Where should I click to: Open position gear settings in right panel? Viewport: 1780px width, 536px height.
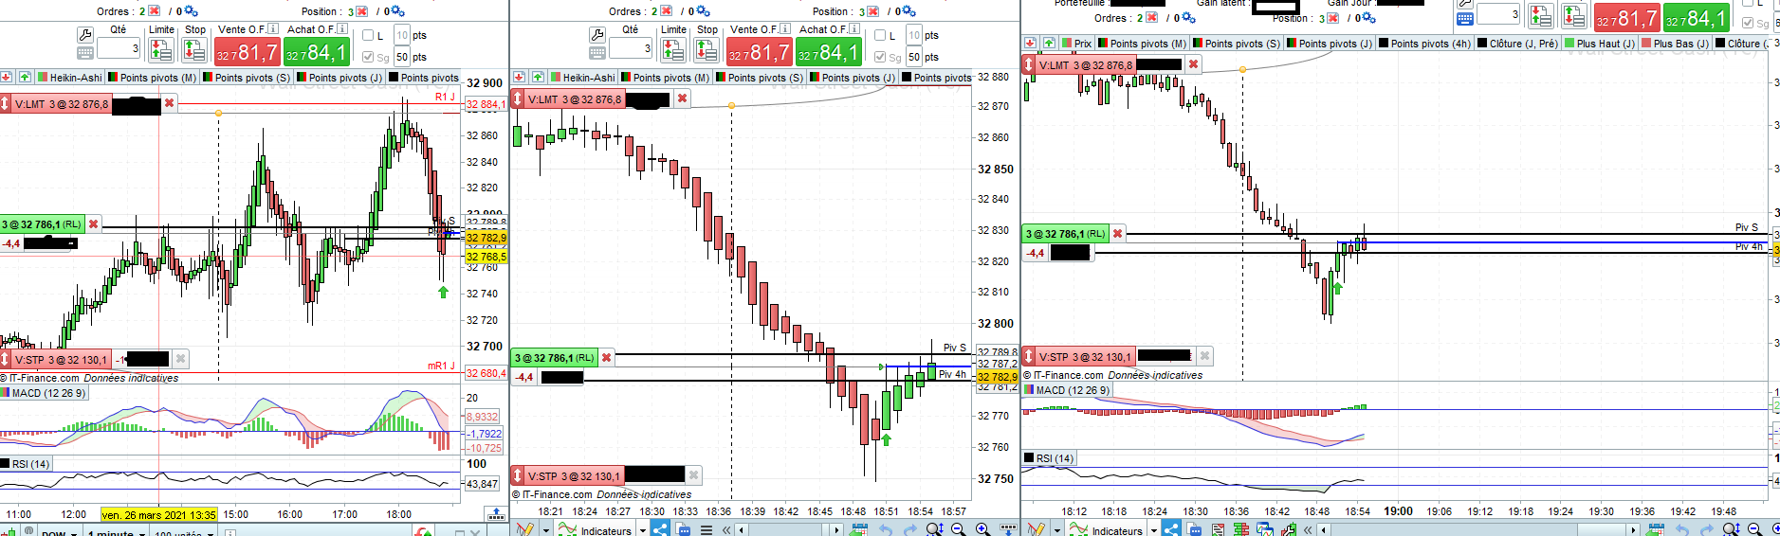1367,18
